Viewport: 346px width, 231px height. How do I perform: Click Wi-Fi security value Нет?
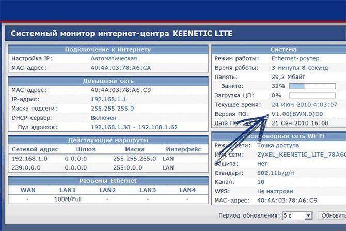pos(262,164)
